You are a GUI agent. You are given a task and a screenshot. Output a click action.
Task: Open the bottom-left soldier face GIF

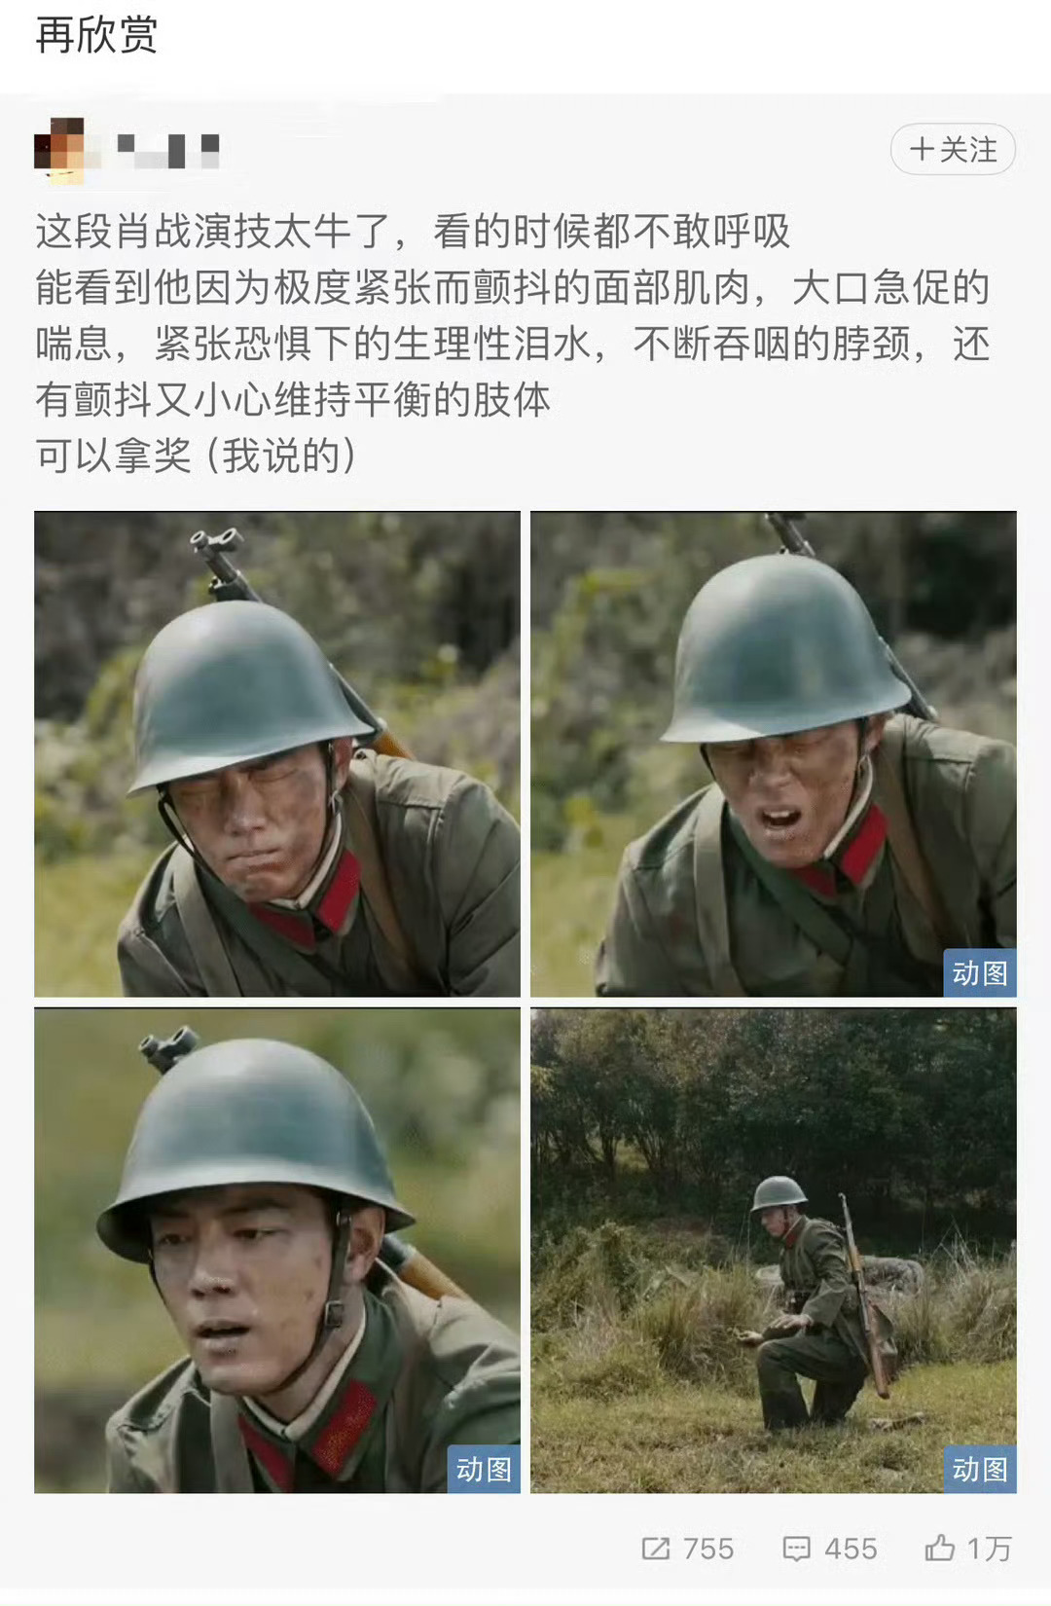click(277, 1251)
